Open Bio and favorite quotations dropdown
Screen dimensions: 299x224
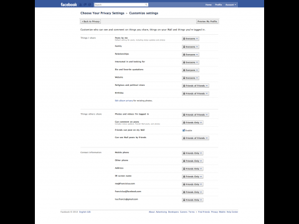tap(191, 70)
